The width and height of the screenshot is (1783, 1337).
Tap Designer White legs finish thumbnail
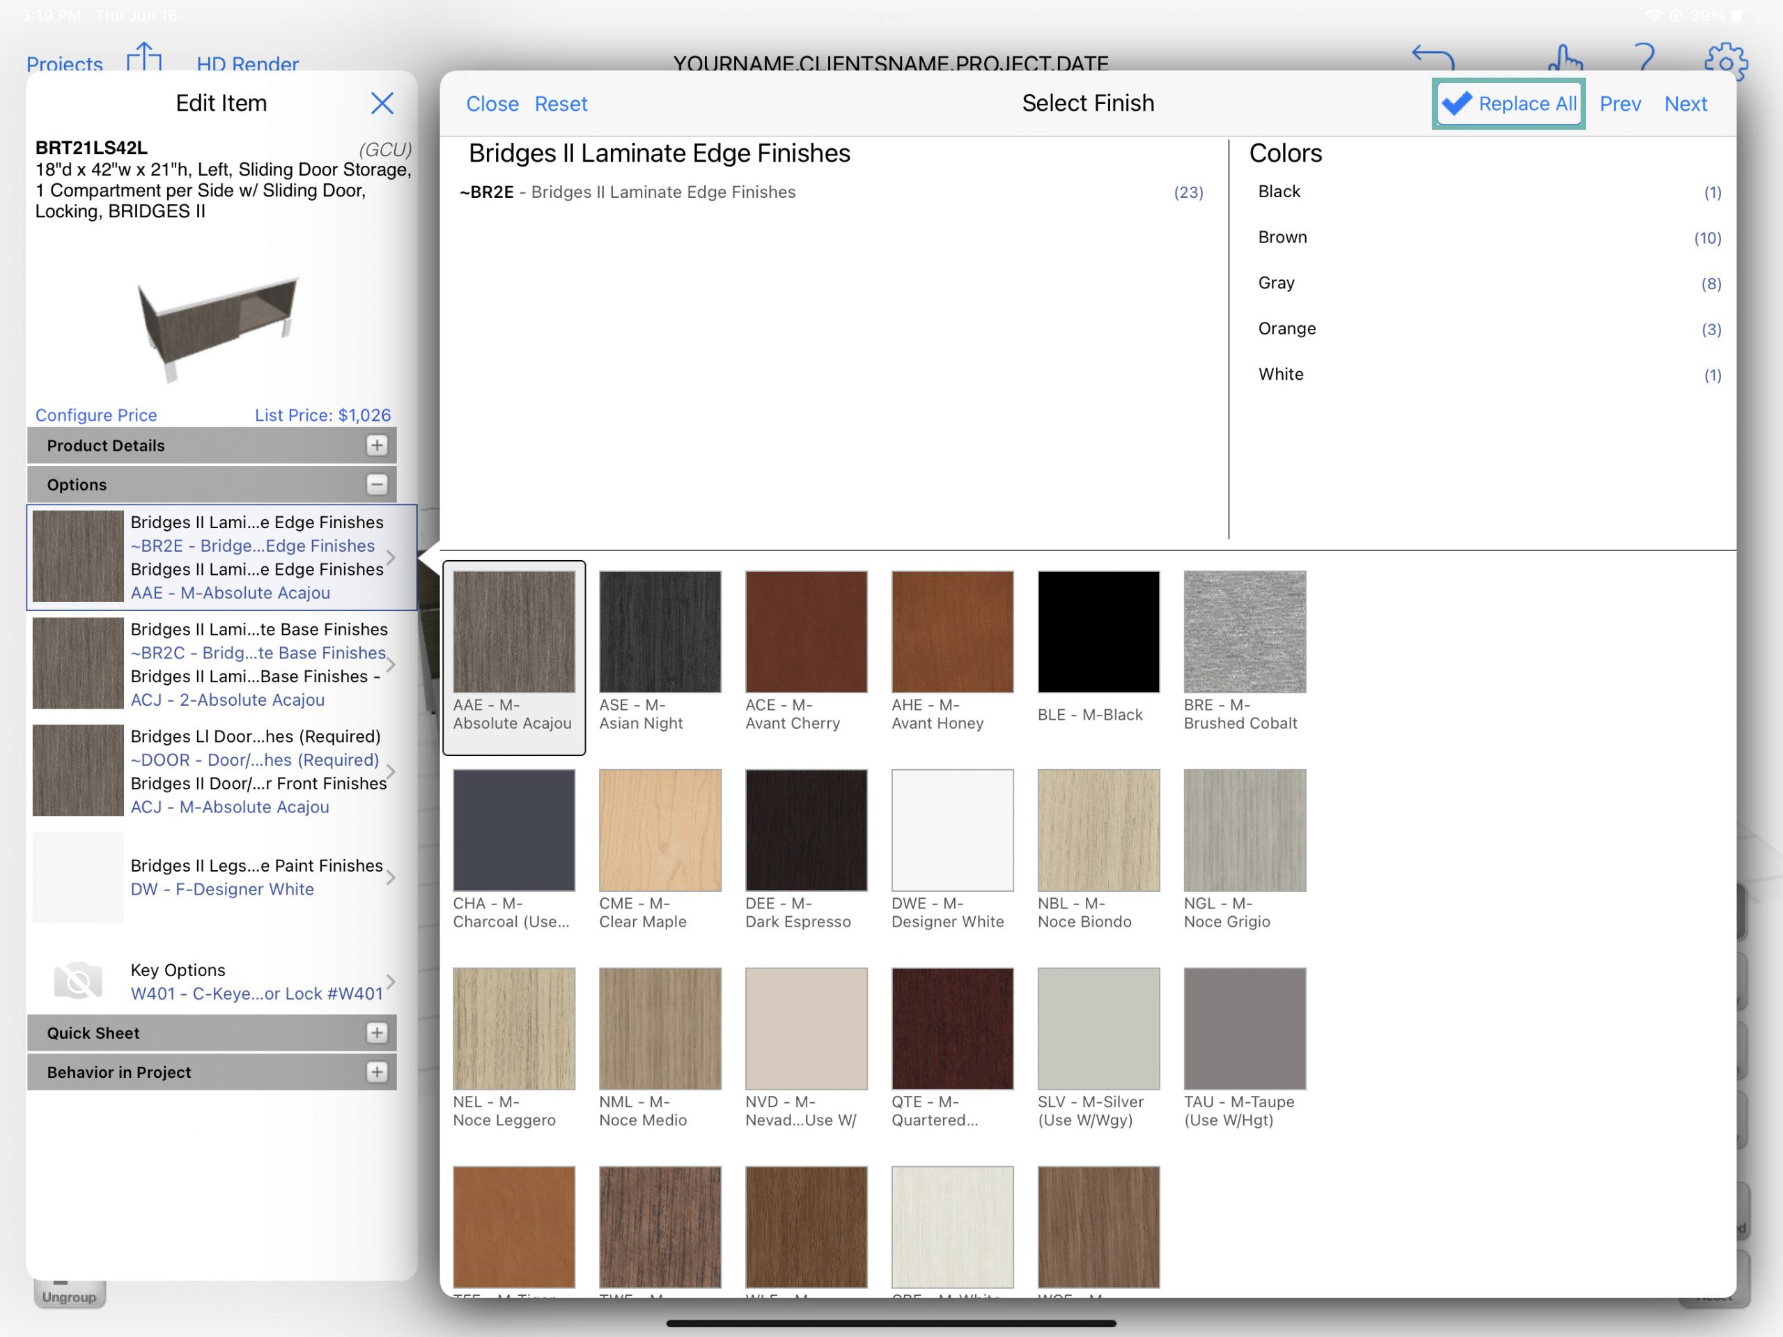pos(78,877)
